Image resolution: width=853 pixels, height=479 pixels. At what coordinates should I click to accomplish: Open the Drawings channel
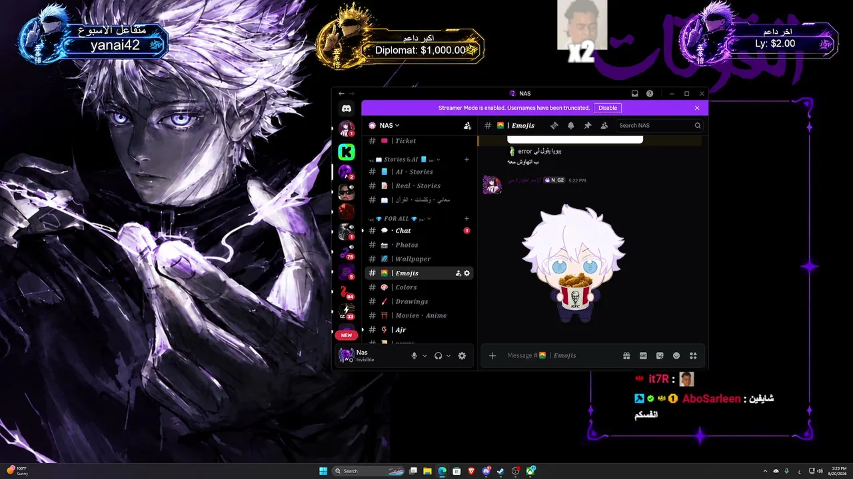tap(419, 301)
